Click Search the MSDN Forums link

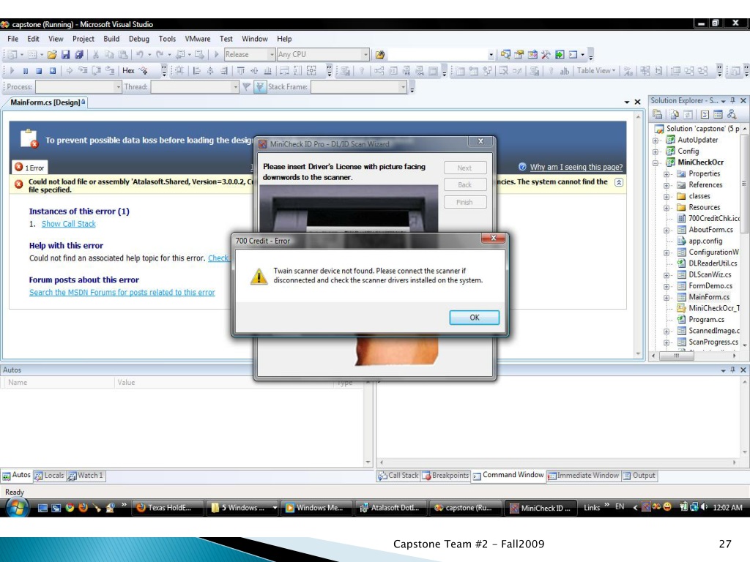(122, 292)
